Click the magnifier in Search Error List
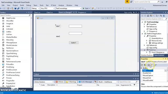 [136, 82]
